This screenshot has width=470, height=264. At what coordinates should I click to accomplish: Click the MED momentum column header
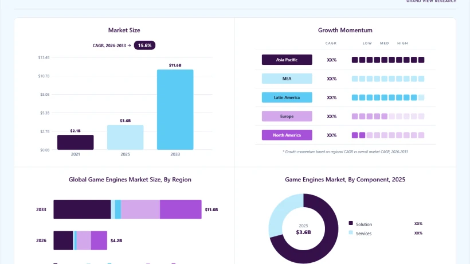[x=385, y=43]
